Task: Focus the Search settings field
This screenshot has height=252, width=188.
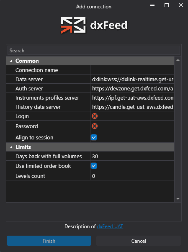Action: coord(94,51)
